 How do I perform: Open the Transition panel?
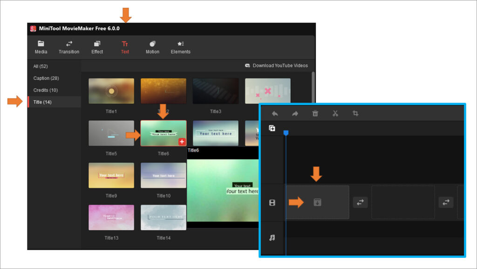[x=68, y=47]
